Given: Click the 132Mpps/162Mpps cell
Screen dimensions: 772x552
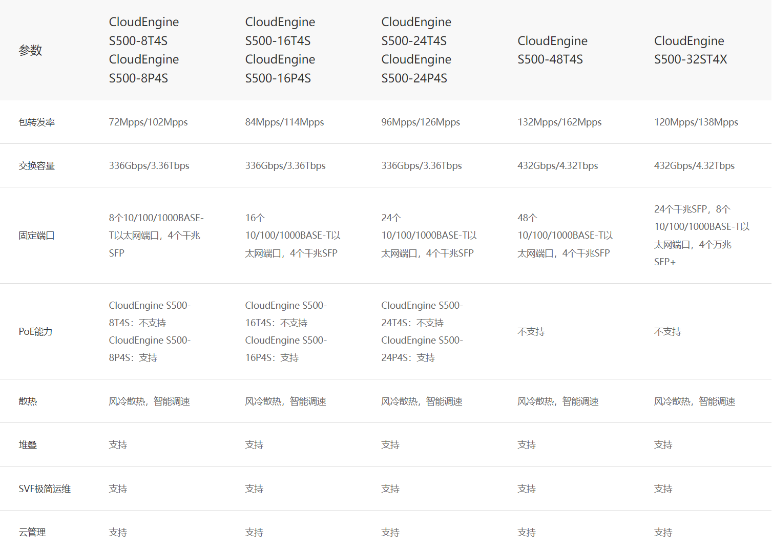Looking at the screenshot, I should [559, 122].
